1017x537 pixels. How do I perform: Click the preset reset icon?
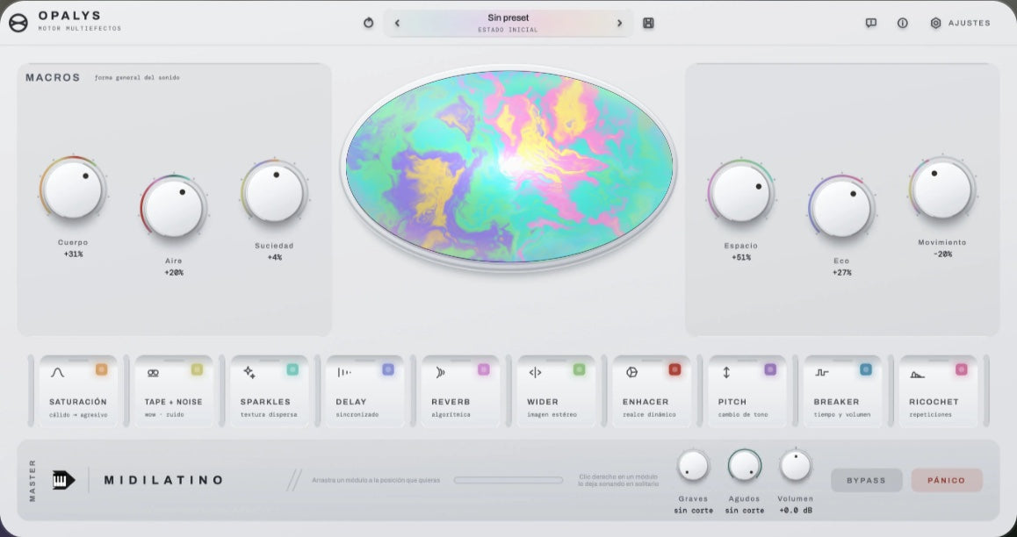click(368, 23)
